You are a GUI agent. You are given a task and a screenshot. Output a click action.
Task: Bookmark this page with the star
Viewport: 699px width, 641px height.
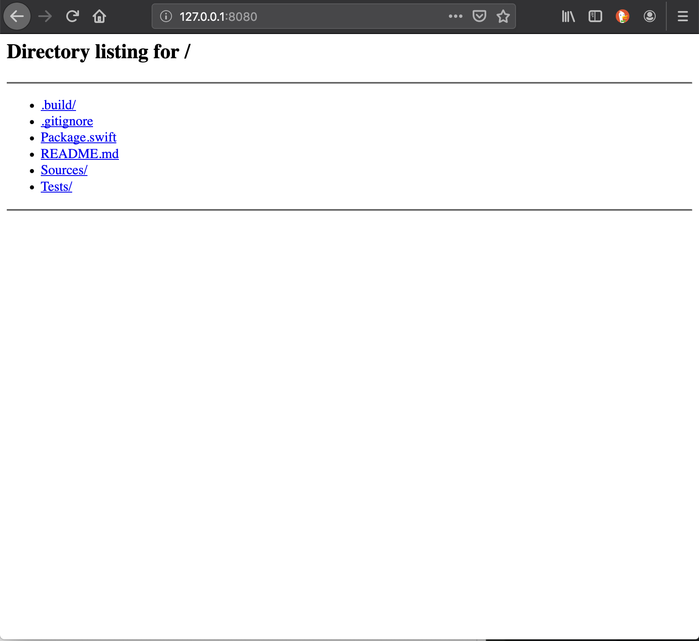503,17
